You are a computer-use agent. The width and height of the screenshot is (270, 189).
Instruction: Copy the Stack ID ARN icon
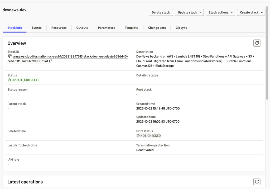[x=10, y=56]
